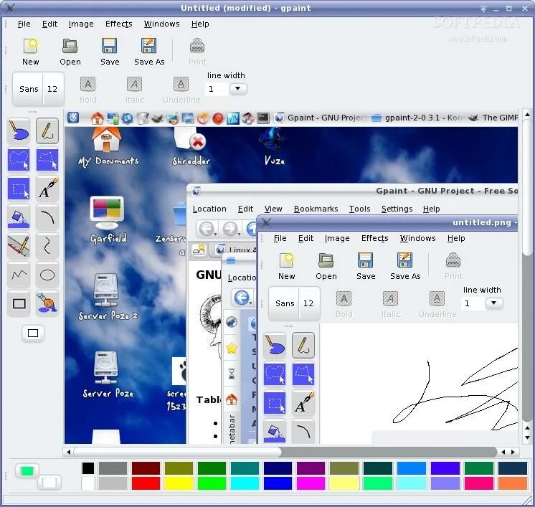535x507 pixels.
Task: Click Save As in the main toolbar
Action: pos(149,52)
